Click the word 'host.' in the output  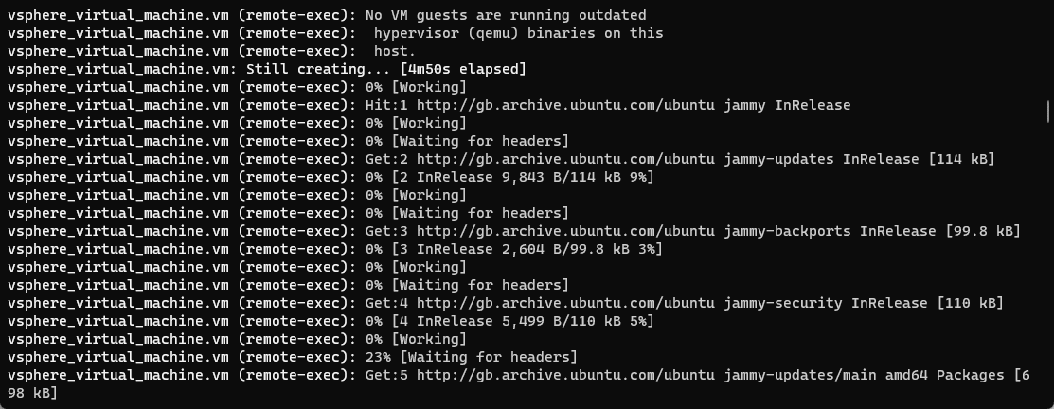[394, 51]
